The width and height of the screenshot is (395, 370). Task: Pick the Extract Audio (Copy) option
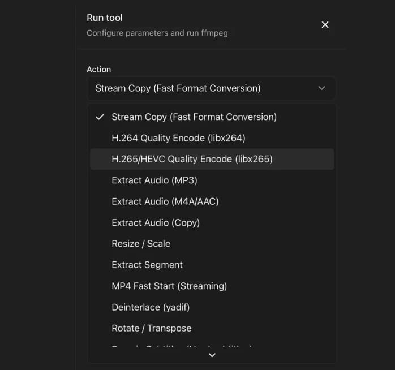coord(156,222)
